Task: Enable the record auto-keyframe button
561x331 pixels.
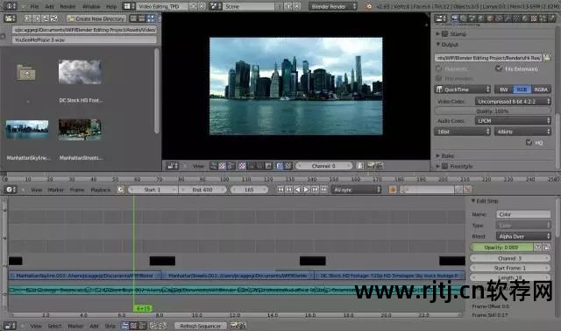Action: (393, 190)
